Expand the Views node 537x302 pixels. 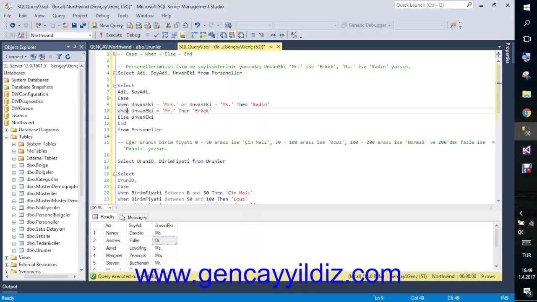coord(6,257)
